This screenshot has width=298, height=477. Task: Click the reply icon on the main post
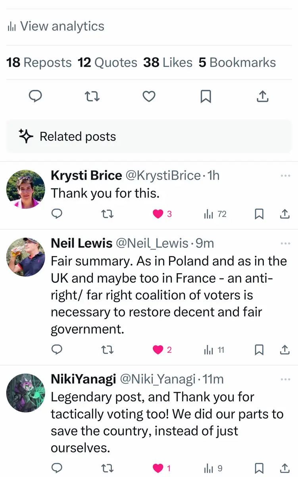36,96
